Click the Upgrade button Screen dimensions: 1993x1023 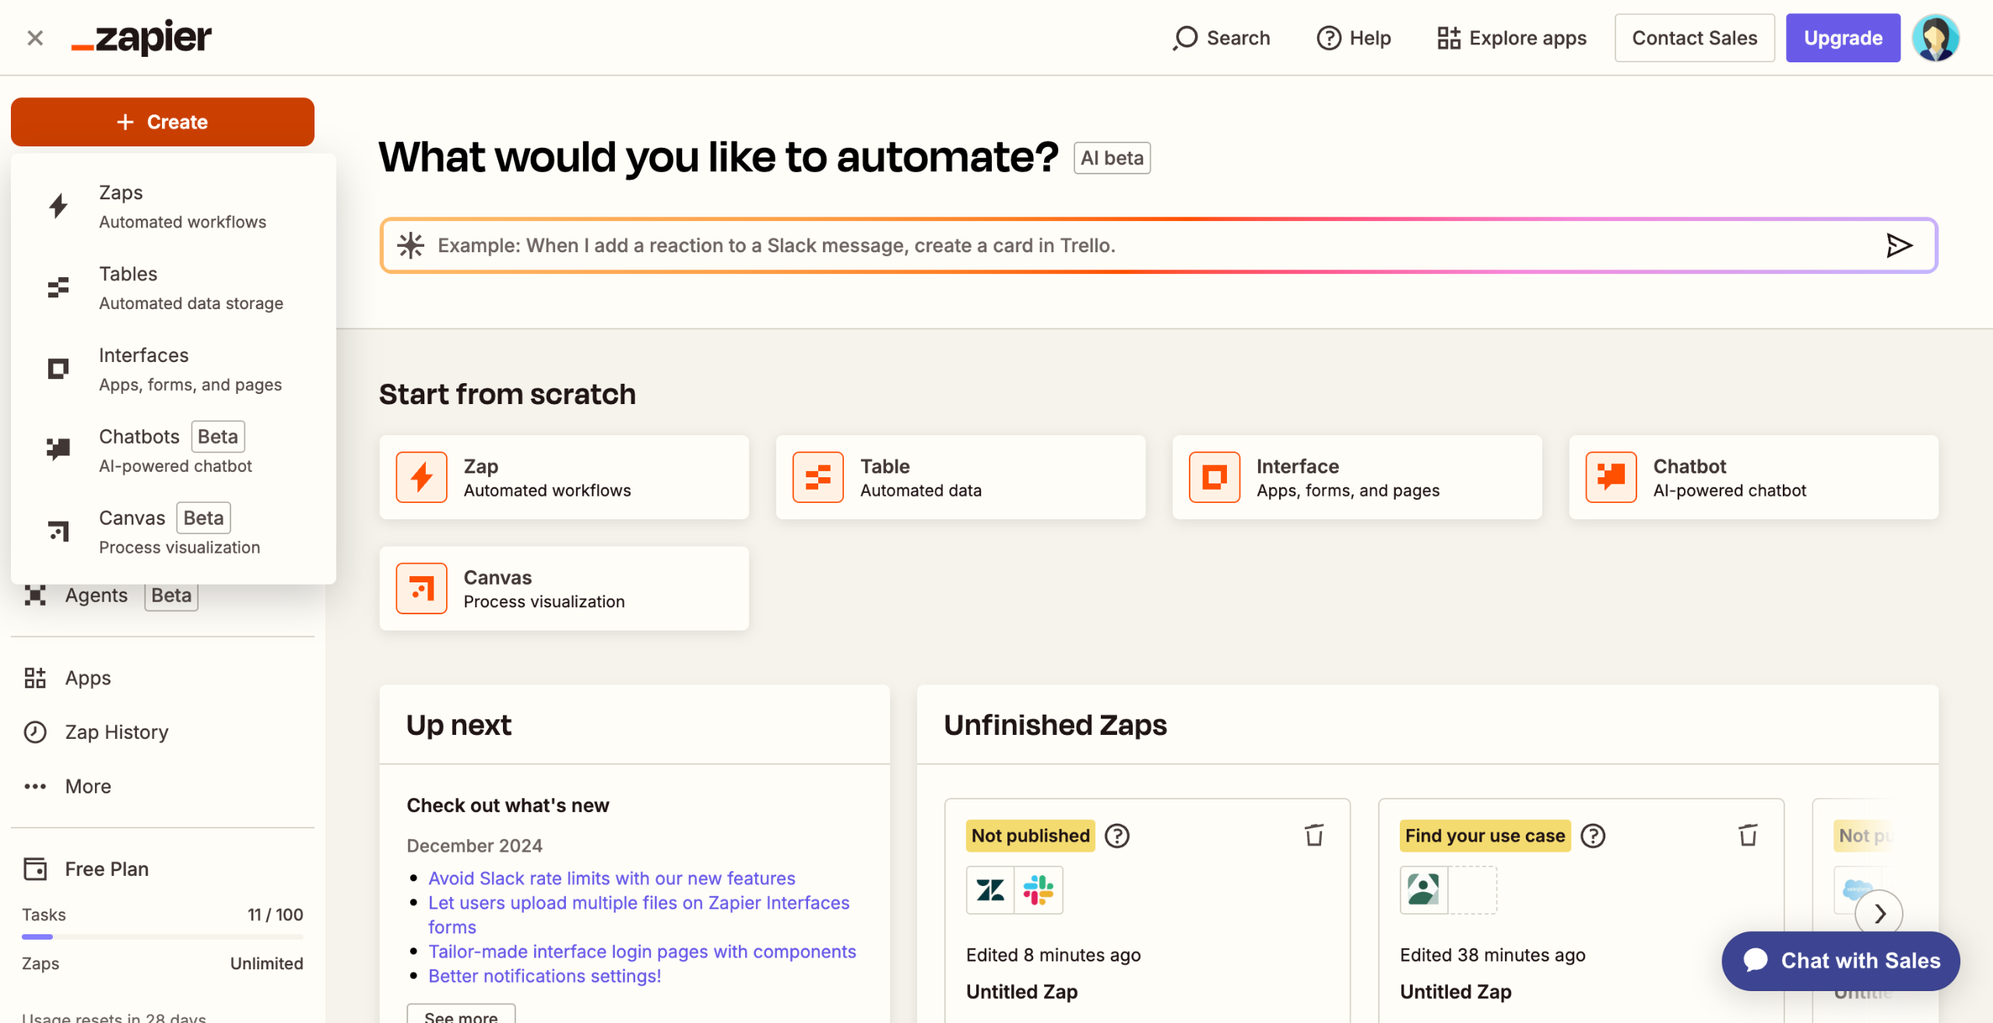click(1843, 37)
